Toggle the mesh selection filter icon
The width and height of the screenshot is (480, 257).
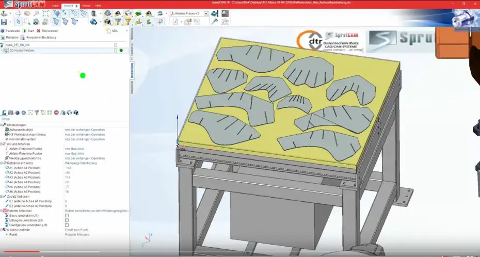(x=83, y=13)
